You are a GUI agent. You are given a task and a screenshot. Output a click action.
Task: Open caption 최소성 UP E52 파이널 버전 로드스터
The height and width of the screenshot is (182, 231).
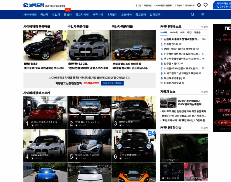coord(44,68)
